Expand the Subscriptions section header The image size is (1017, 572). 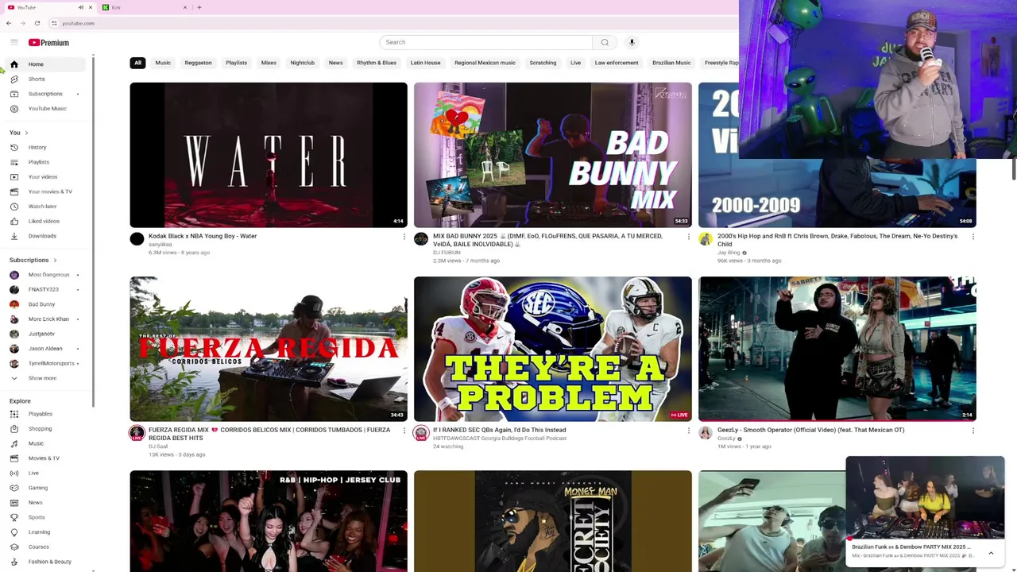[33, 260]
